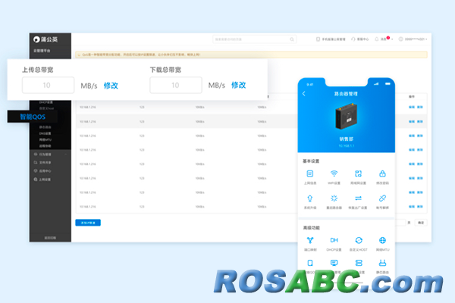Click 修改 beside upload bandwidth

pos(111,86)
